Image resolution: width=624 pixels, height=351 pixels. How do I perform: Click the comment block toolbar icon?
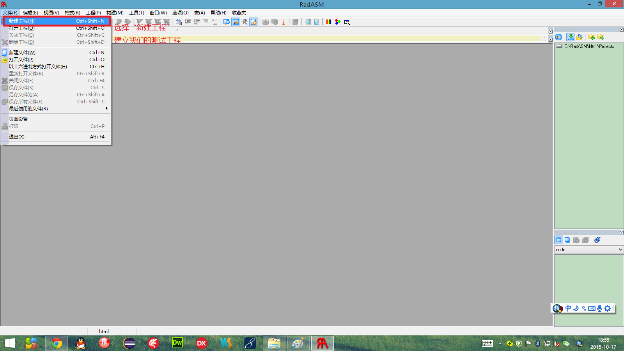click(x=206, y=22)
